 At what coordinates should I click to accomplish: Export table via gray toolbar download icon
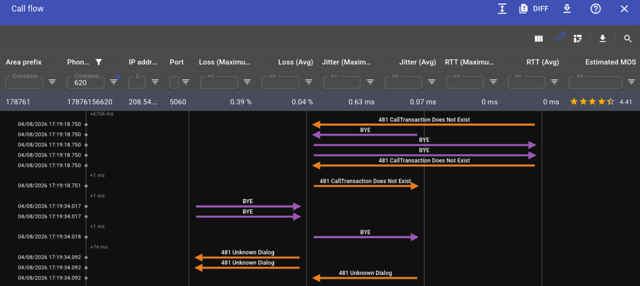(603, 38)
